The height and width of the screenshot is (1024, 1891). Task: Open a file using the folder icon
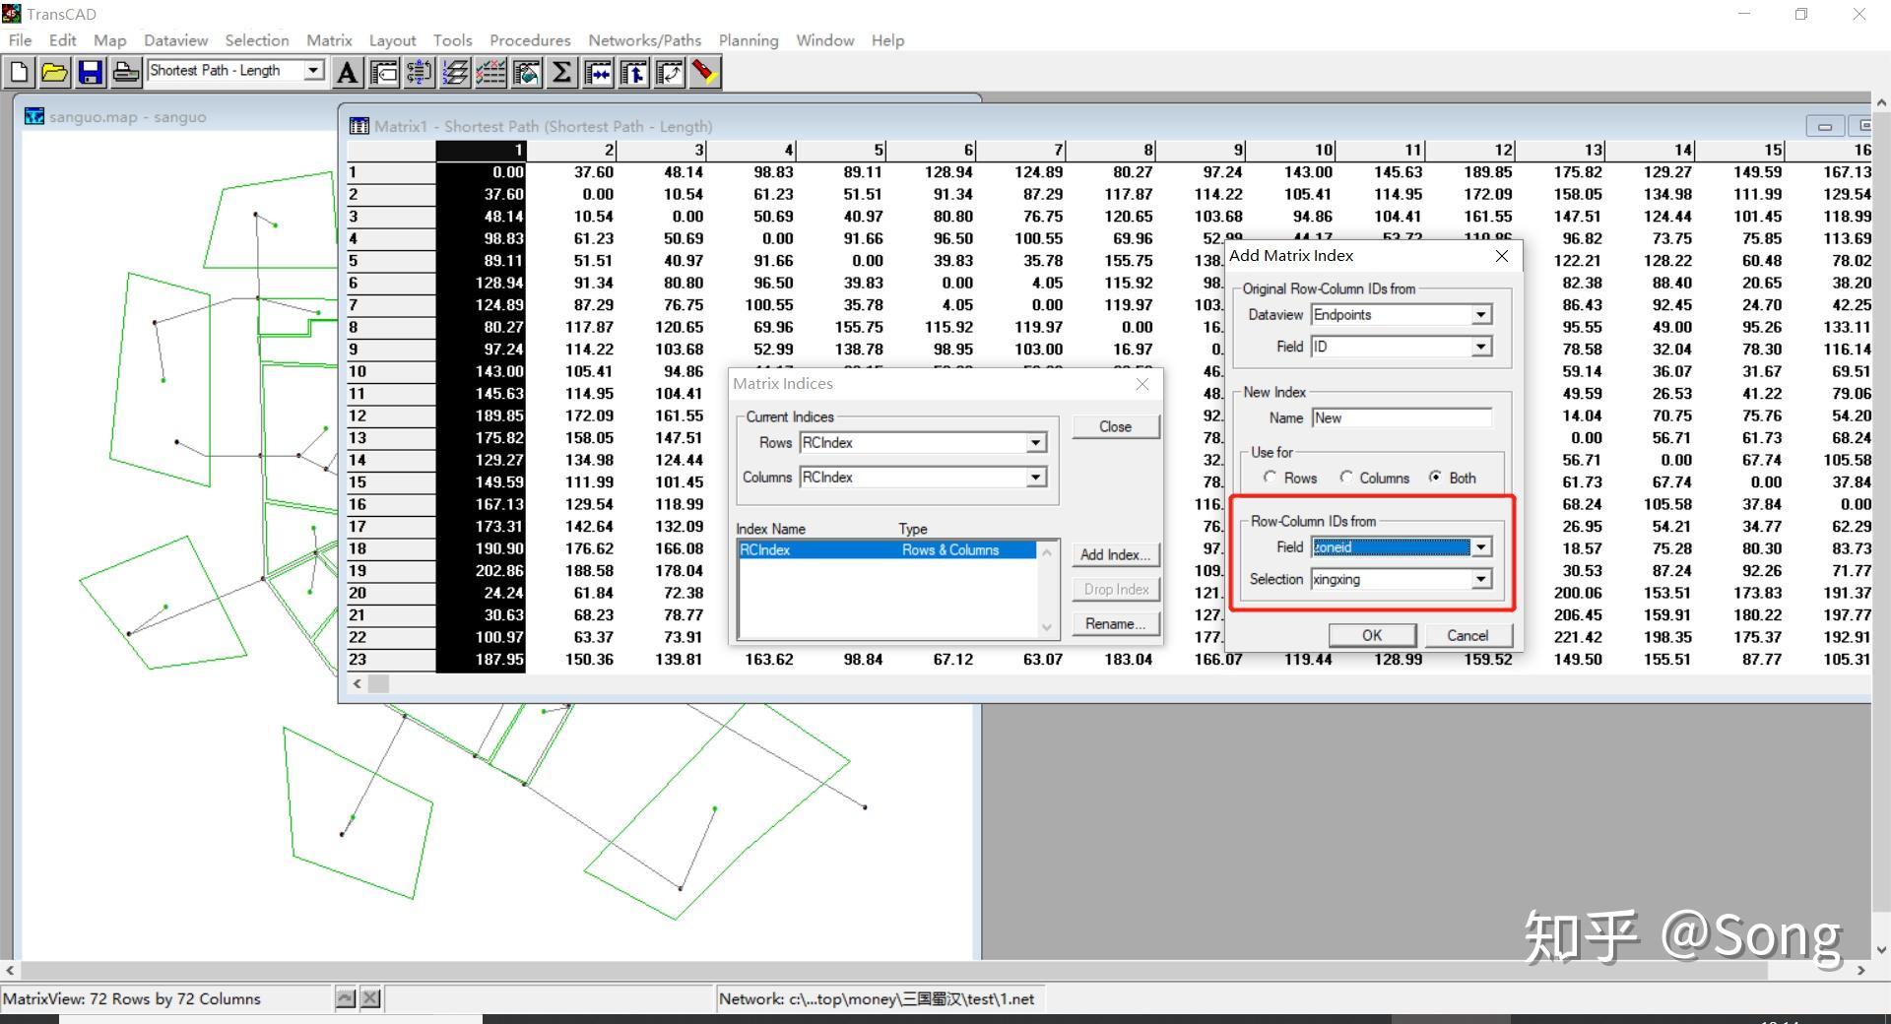(x=55, y=72)
